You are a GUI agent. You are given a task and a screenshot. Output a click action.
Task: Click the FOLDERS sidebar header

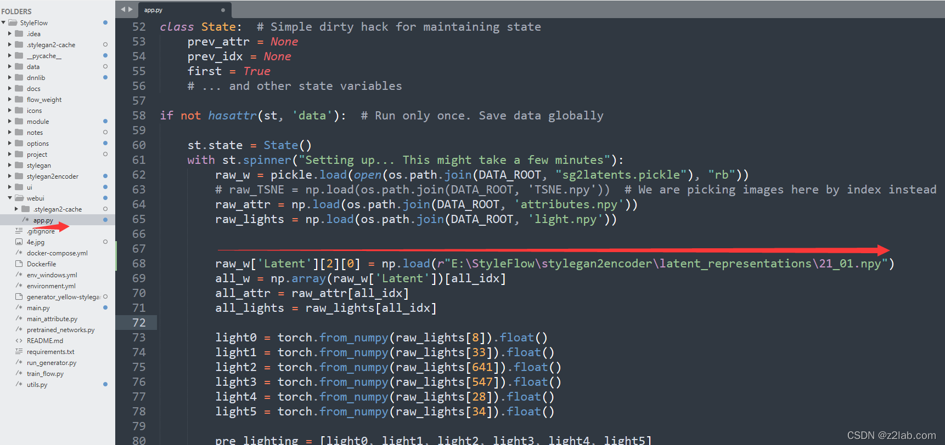[16, 11]
